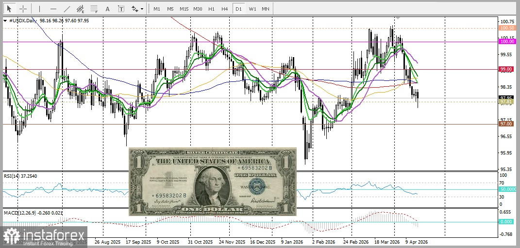520x248 pixels.
Task: Switch chart to M5 timeframe
Action: point(170,9)
